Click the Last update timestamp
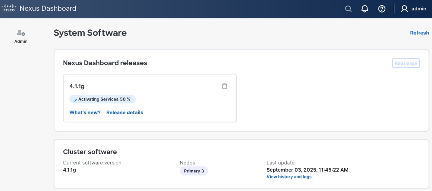Screen dimensions: 432x191 point(307,170)
